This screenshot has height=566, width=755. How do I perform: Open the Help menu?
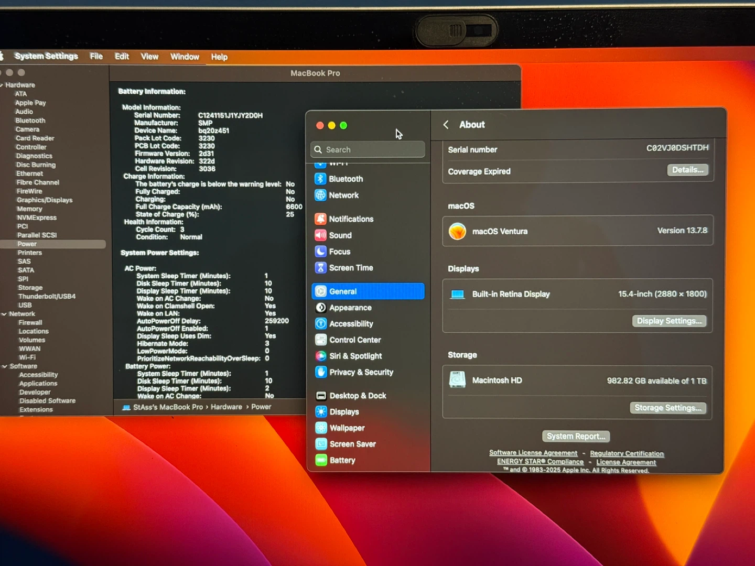point(219,57)
